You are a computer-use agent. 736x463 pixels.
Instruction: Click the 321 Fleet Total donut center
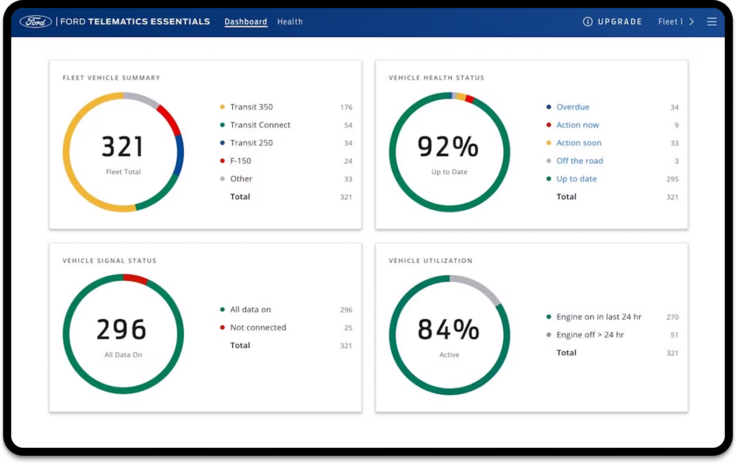coord(123,152)
